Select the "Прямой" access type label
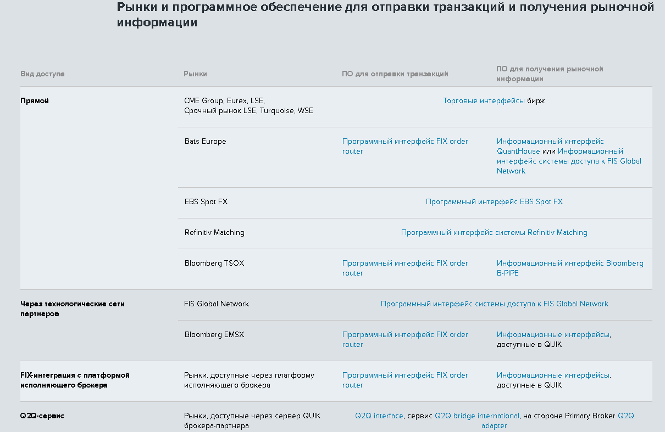 (35, 101)
